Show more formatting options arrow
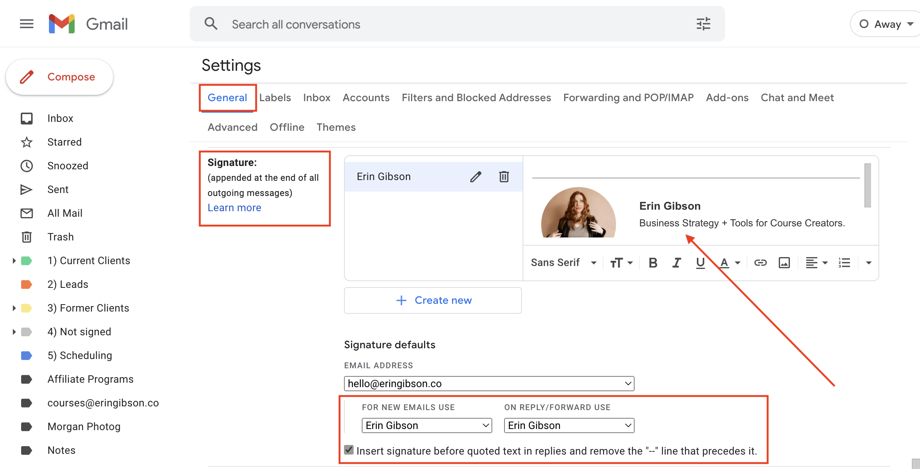Screen dimensions: 920x469 868,263
